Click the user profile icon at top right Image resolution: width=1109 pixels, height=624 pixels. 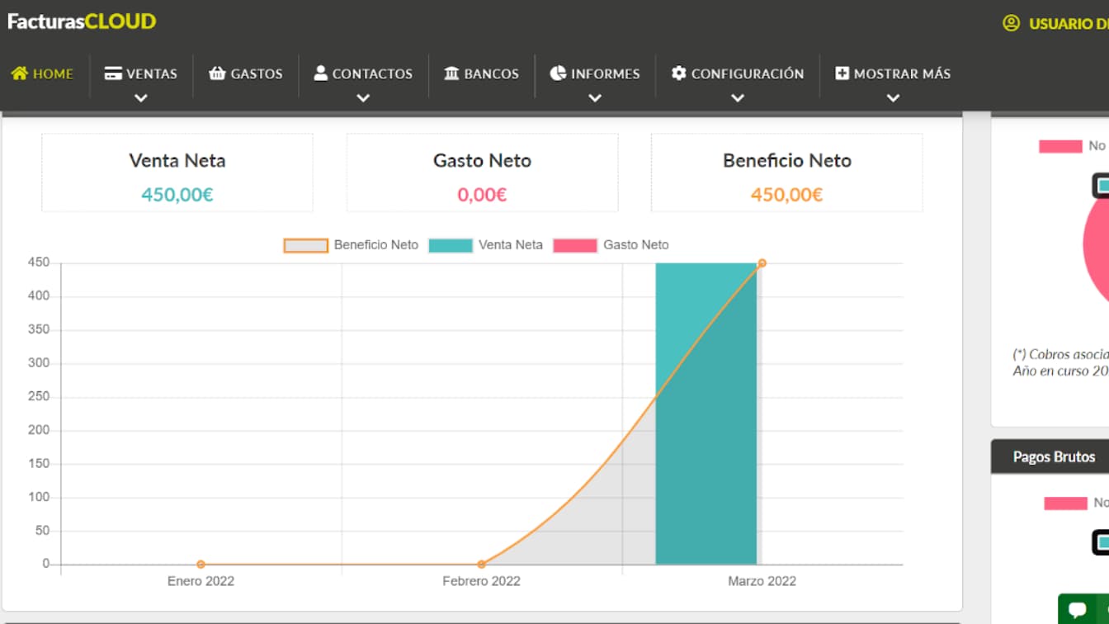pos(1011,23)
